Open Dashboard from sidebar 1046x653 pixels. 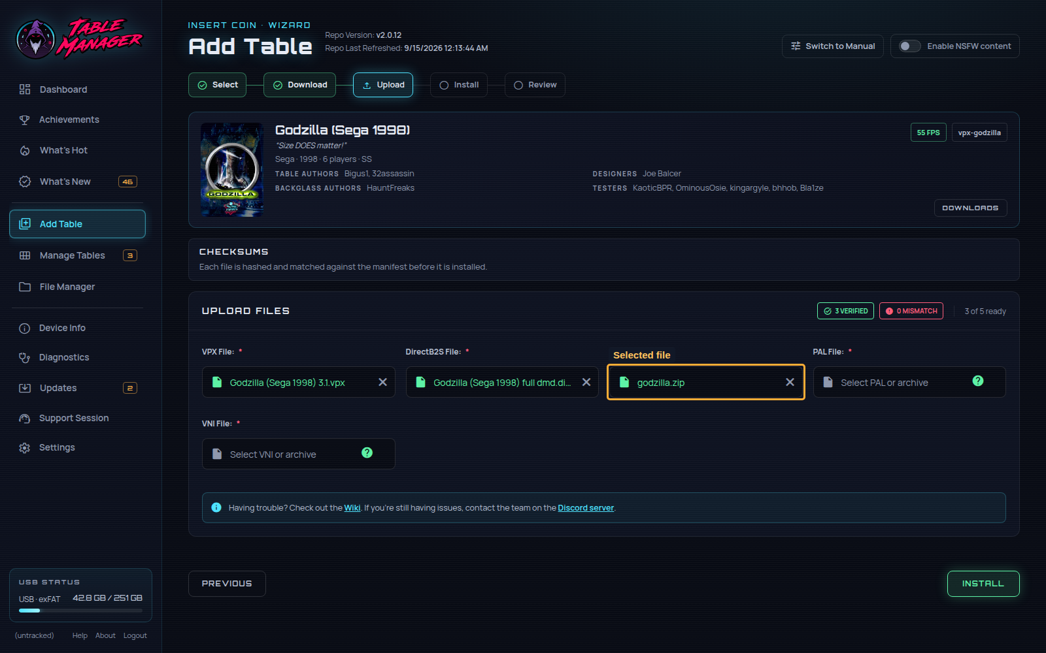point(77,89)
